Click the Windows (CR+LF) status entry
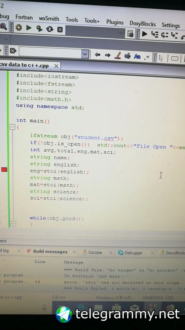Screen dimensions: 185x330 click(114, 298)
